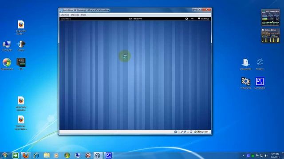Select the VirtualDub desktop icon
This screenshot has width=284, height=159.
tap(245, 83)
